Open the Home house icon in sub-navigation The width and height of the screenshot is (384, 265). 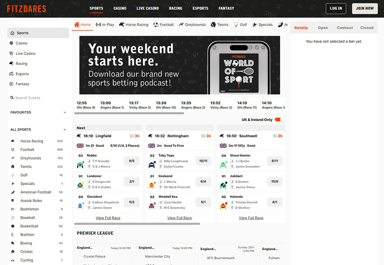click(77, 25)
